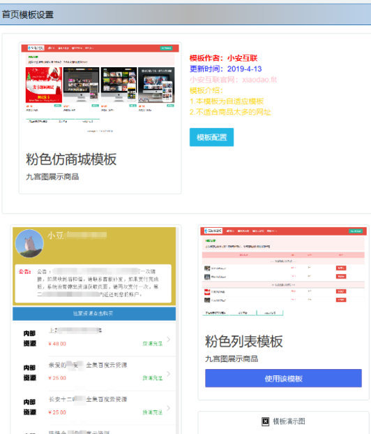Click the 内部资源 icon beside 长安十二 item

[29, 407]
